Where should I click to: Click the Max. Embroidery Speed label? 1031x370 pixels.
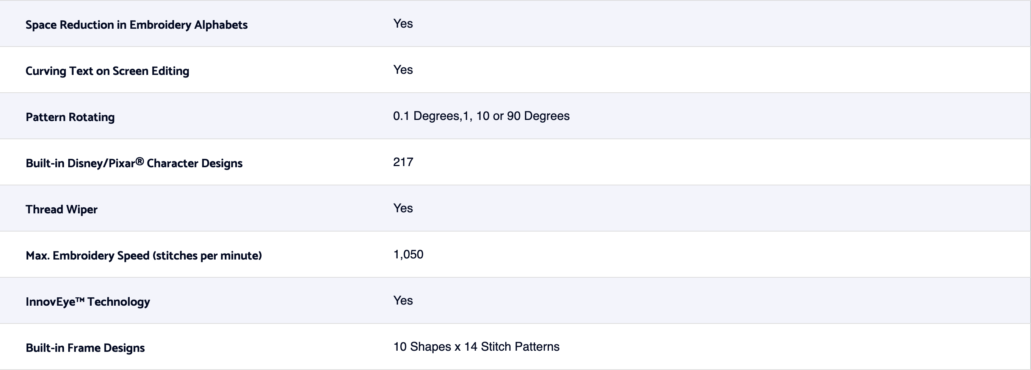click(143, 256)
